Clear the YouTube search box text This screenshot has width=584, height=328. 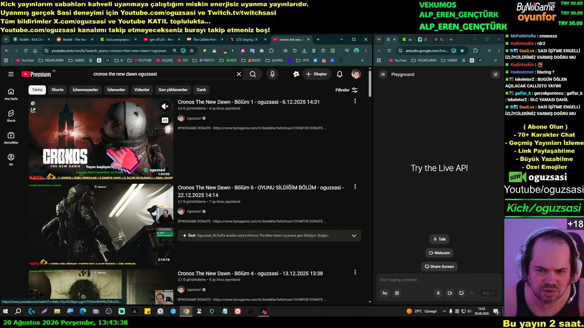pos(239,74)
